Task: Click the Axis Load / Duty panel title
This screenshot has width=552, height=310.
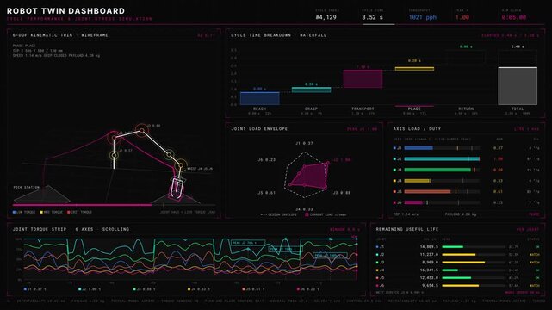Action: point(417,129)
